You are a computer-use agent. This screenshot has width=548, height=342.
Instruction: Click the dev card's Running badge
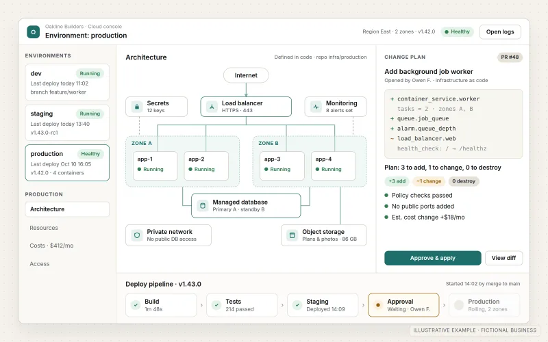tap(90, 74)
